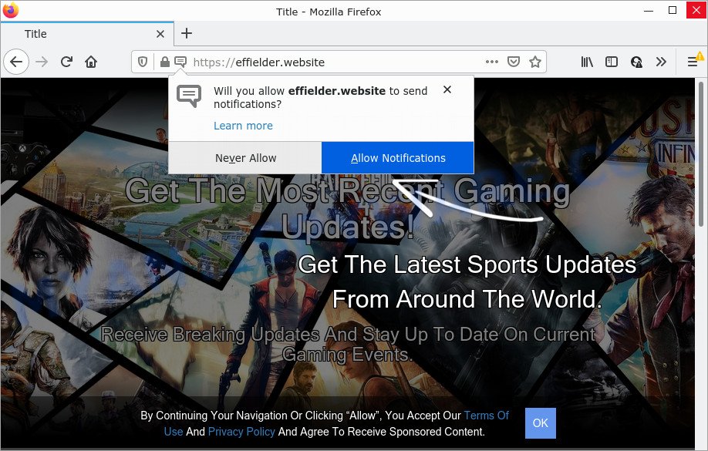This screenshot has width=708, height=451.
Task: Show sidebars icon in toolbar
Action: tap(612, 62)
